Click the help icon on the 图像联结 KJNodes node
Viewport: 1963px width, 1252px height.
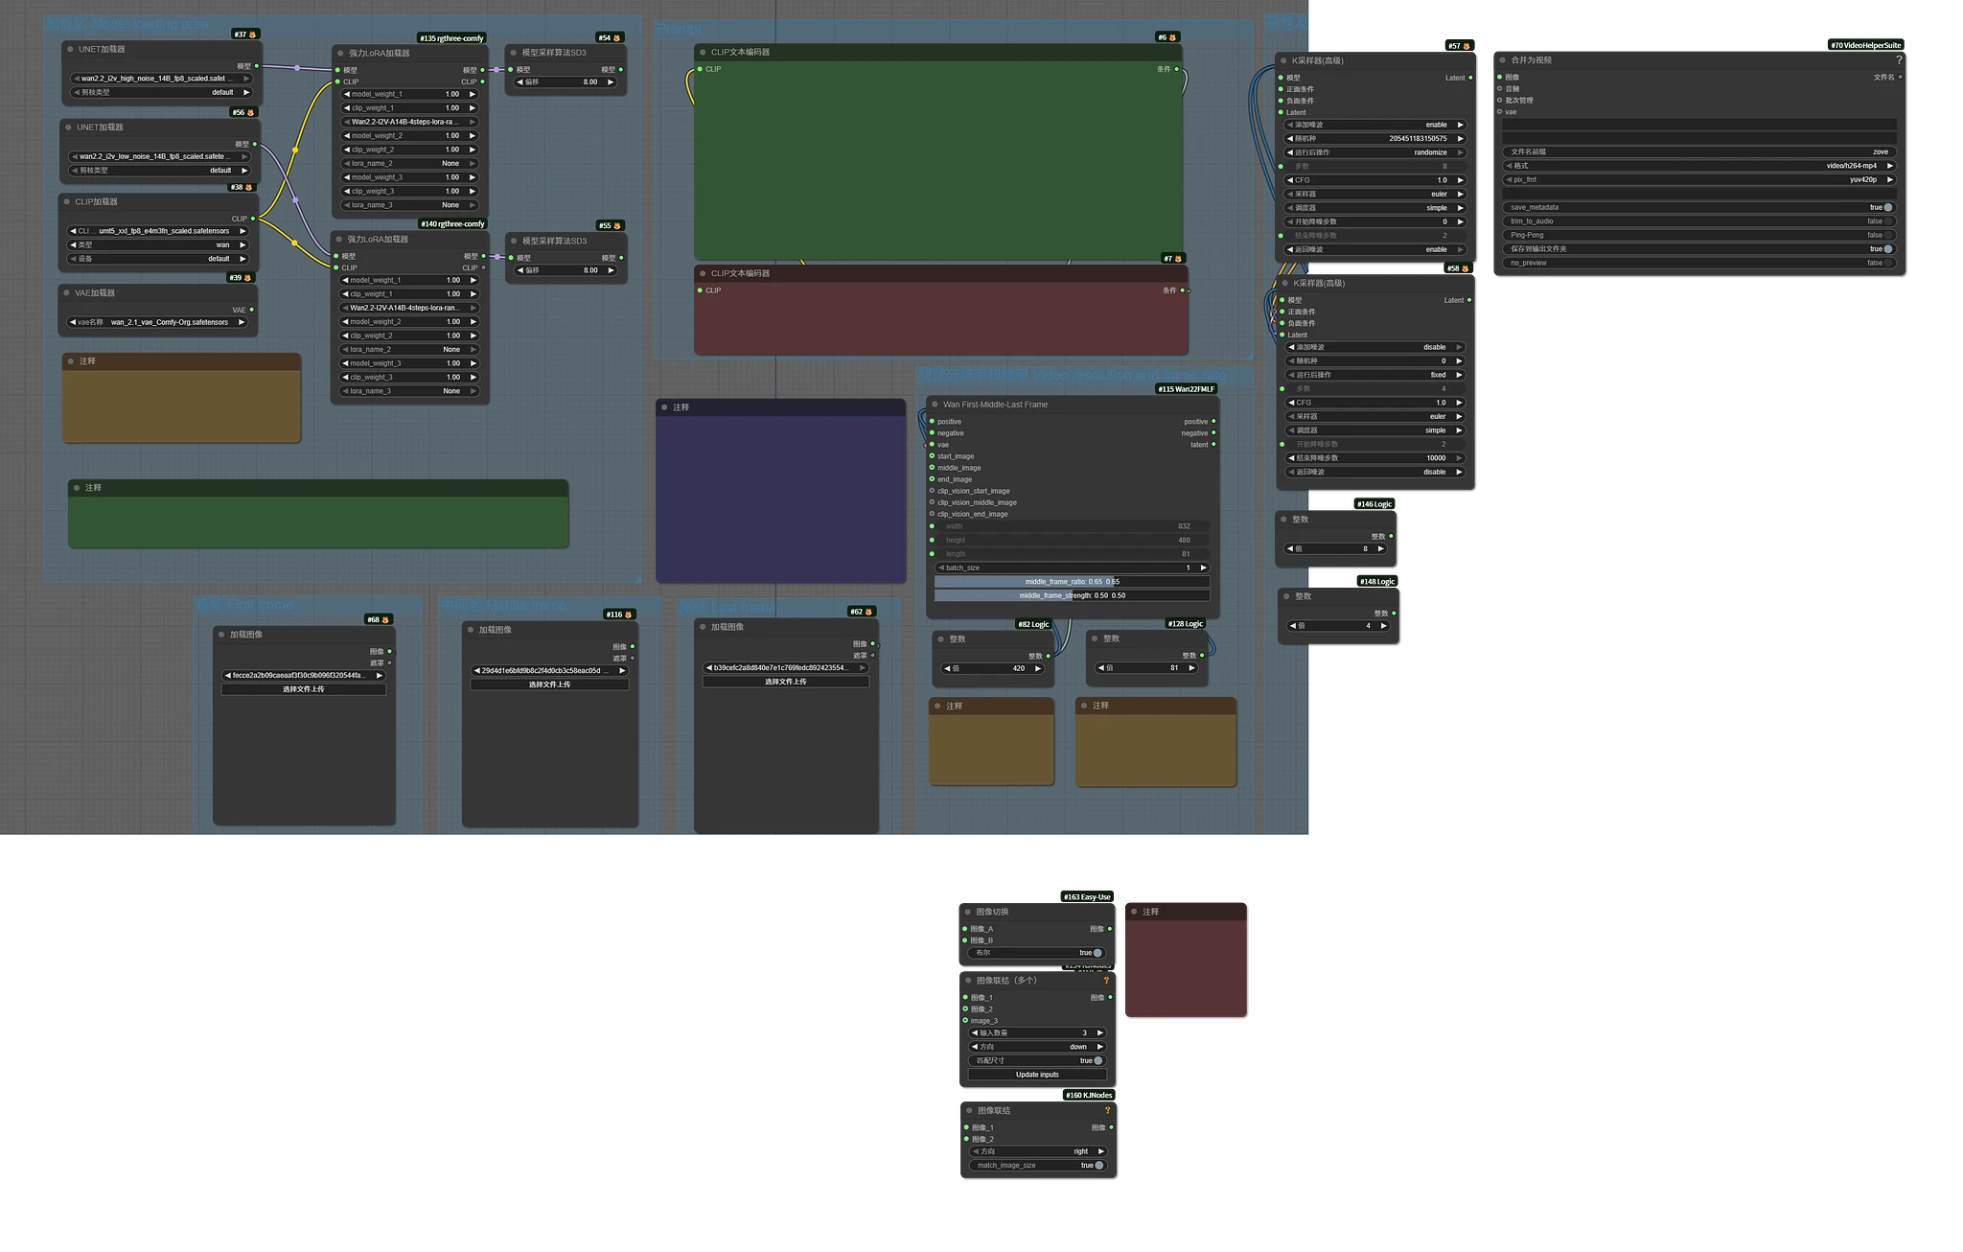[1107, 1110]
